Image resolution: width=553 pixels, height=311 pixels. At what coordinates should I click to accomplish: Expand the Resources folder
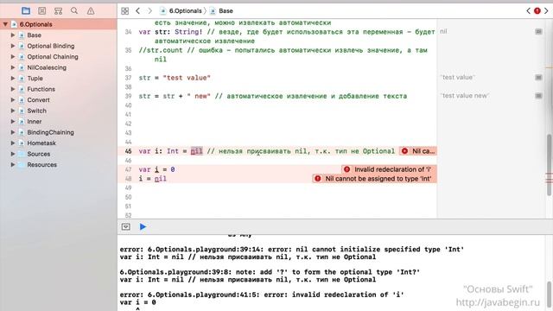pos(13,165)
